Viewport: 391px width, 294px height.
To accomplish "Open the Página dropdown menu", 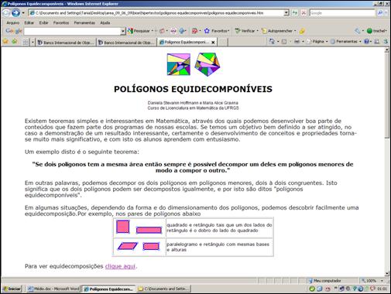I will [x=317, y=42].
